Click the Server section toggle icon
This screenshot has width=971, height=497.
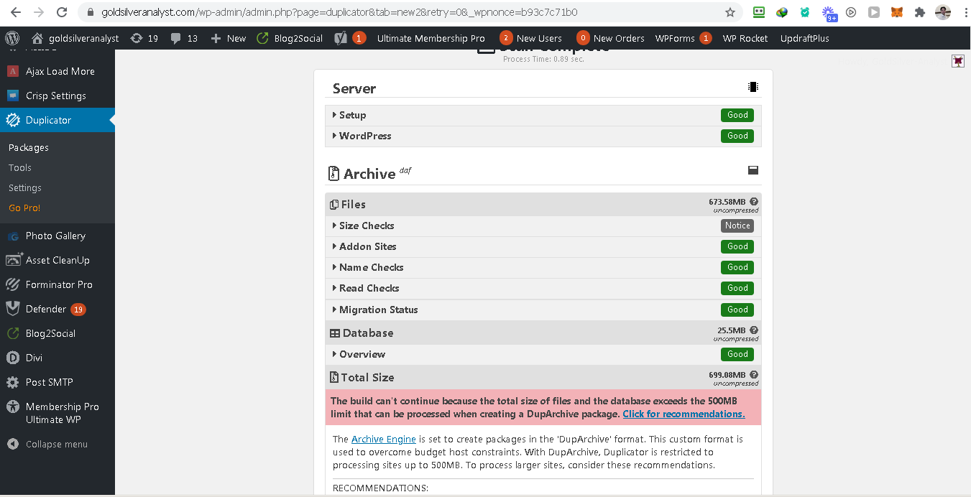(753, 87)
